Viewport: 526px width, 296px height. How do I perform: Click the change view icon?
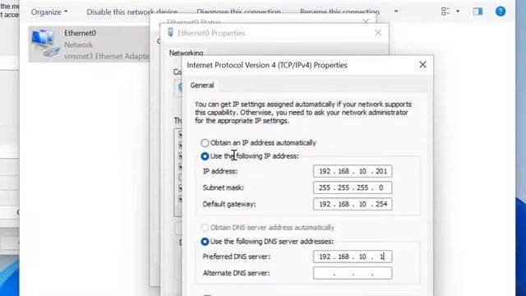(445, 12)
